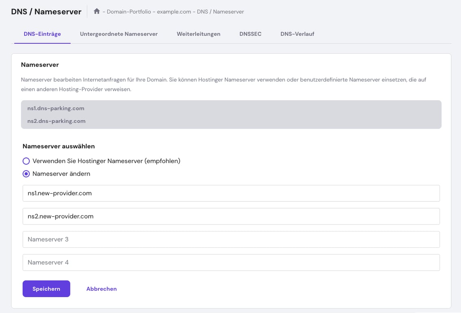Select the Nameserver 4 input field
Image resolution: width=461 pixels, height=313 pixels.
click(231, 262)
